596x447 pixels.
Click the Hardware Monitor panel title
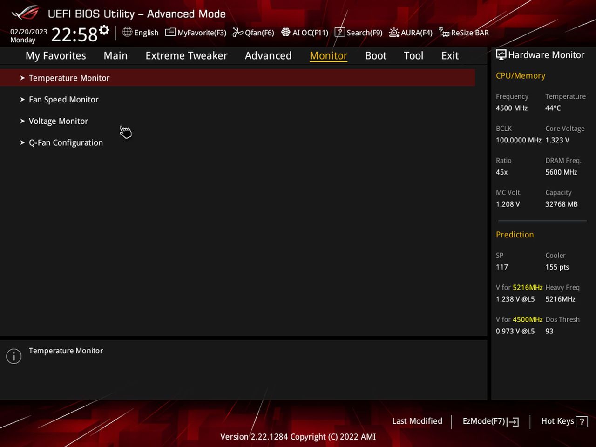pos(546,55)
